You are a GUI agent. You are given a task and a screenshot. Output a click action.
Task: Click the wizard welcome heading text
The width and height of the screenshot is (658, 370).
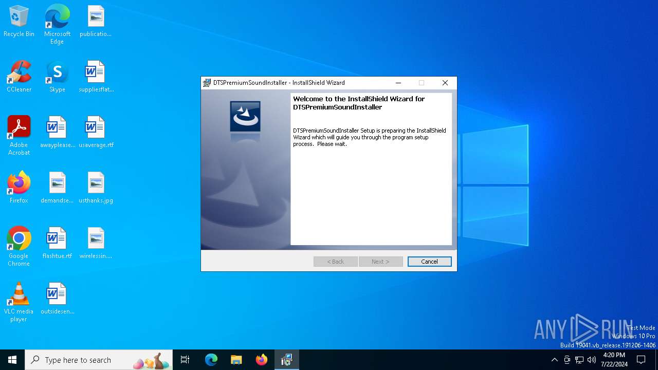pyautogui.click(x=359, y=103)
